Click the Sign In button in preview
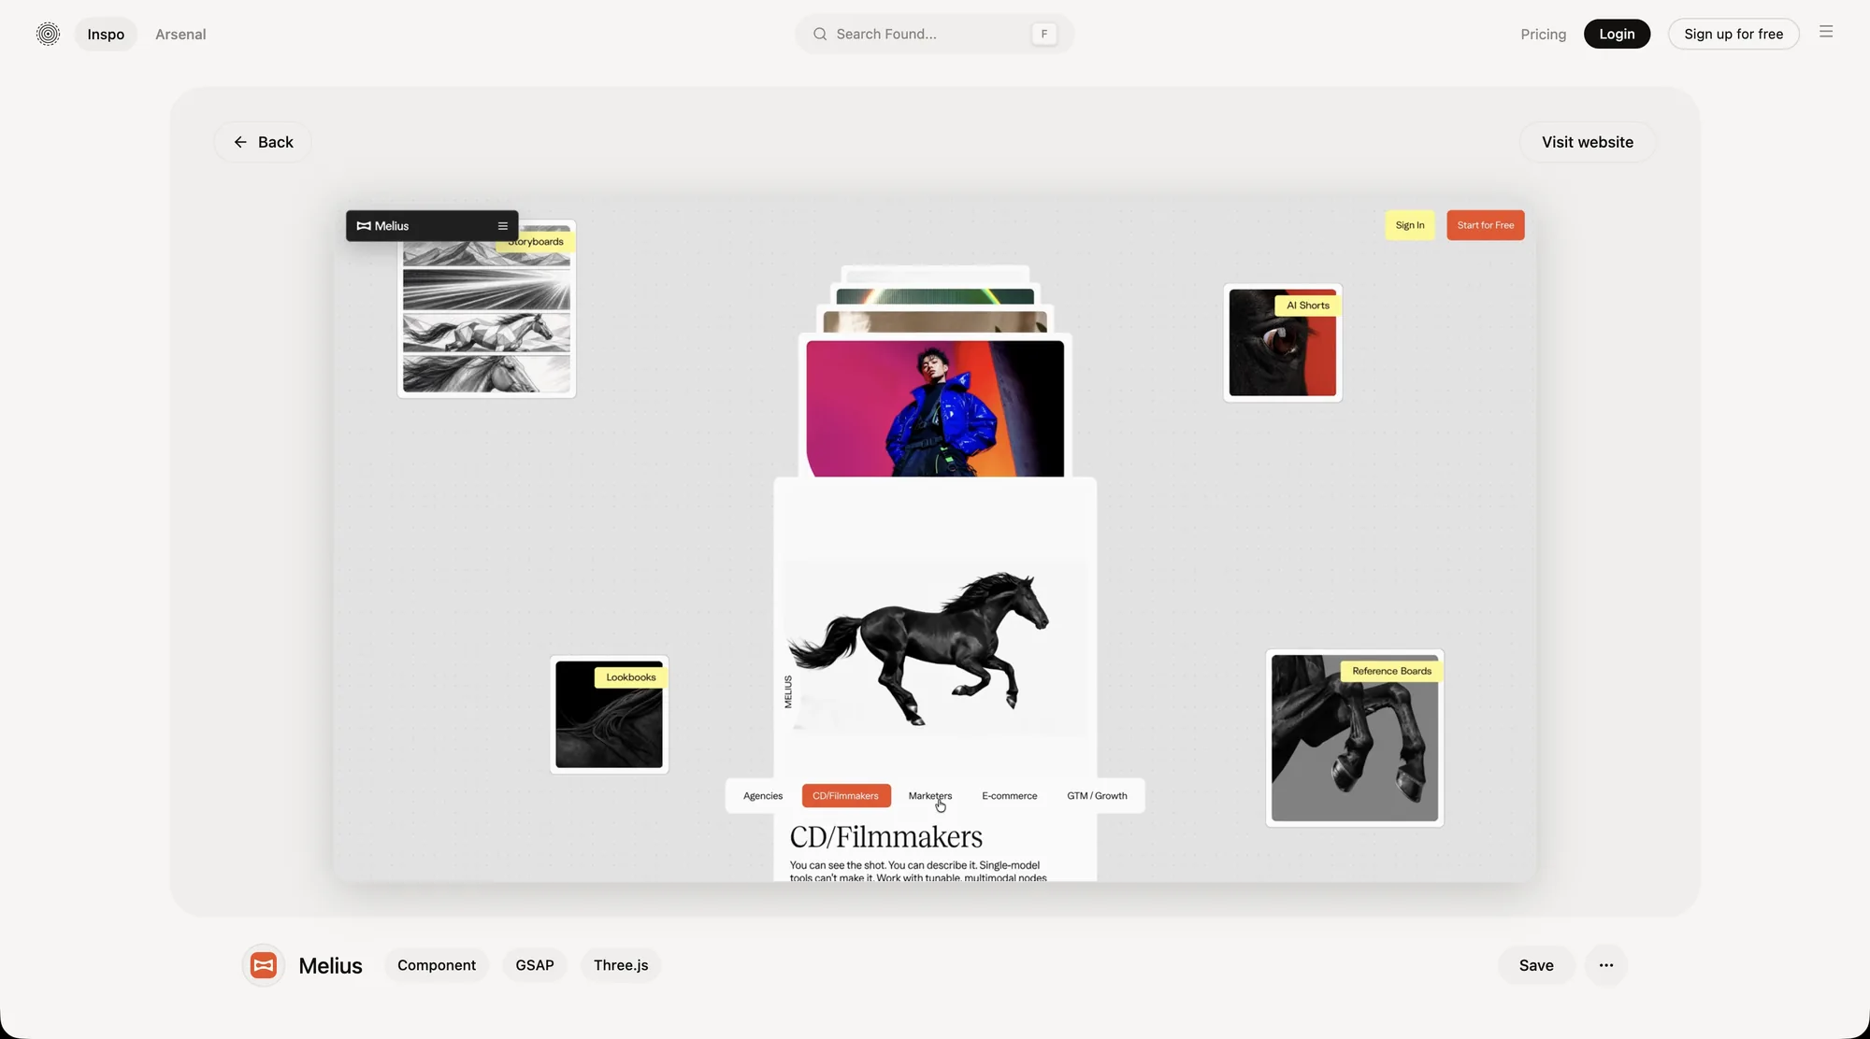Image resolution: width=1870 pixels, height=1039 pixels. [x=1410, y=225]
